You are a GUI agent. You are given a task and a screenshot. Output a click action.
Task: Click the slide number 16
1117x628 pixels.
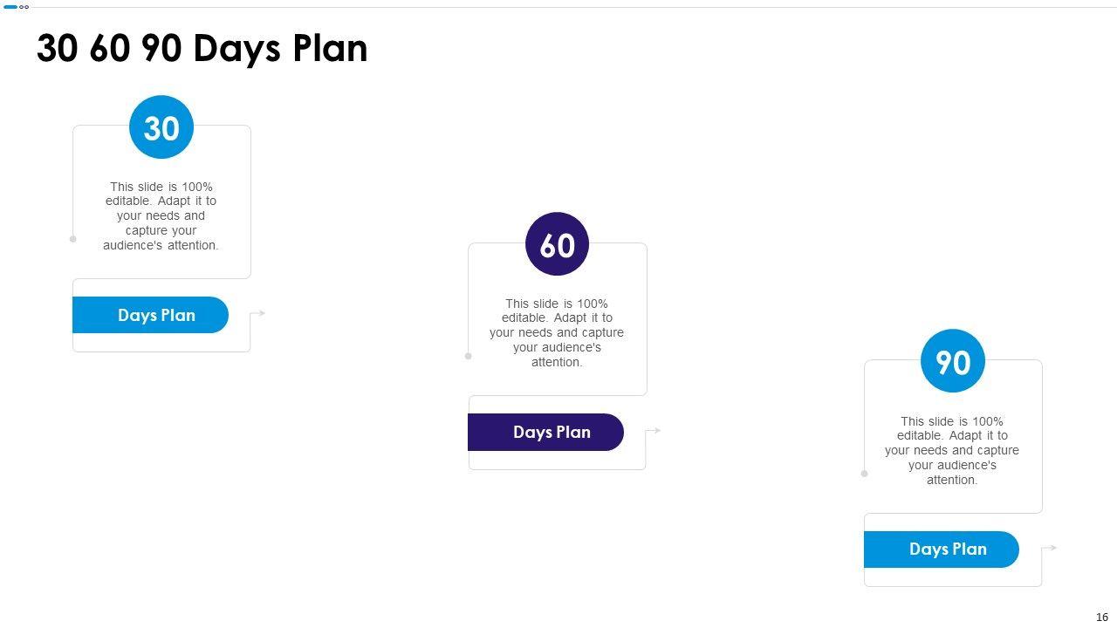coord(1102,617)
